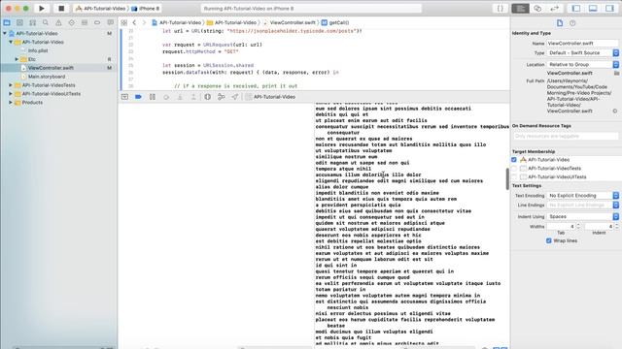Open the Report navigator
This screenshot has width=622, height=349.
coord(110,23)
